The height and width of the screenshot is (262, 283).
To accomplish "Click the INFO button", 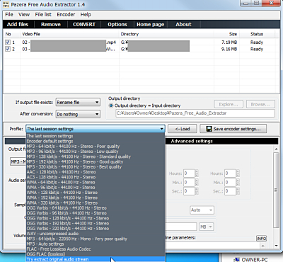I will pyautogui.click(x=261, y=239).
